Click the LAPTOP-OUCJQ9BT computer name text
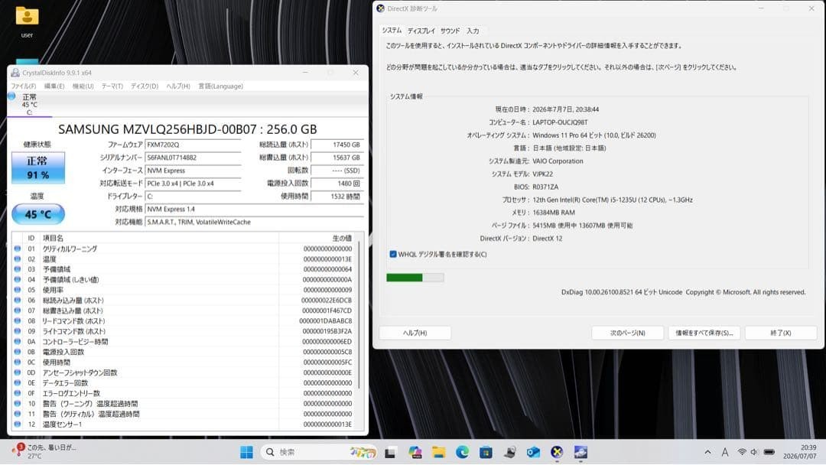Image resolution: width=826 pixels, height=465 pixels. (x=560, y=122)
